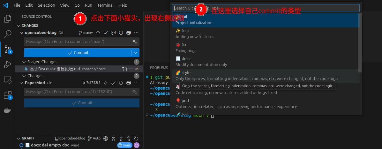Collapse the Staged Changes section
Image resolution: width=382 pixels, height=149 pixels.
tap(24, 62)
